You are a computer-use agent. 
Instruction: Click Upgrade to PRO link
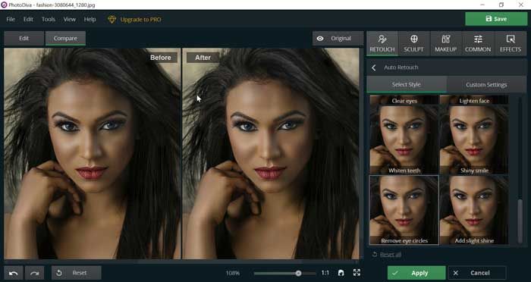pyautogui.click(x=141, y=20)
